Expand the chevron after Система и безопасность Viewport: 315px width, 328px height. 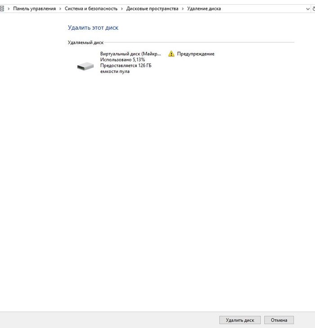tap(122, 9)
